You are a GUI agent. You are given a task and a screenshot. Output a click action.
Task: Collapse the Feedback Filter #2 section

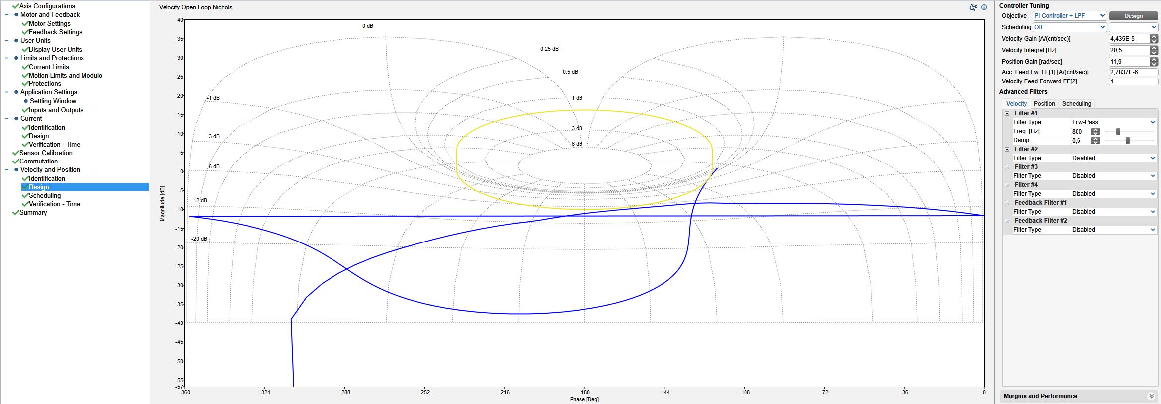(1007, 221)
